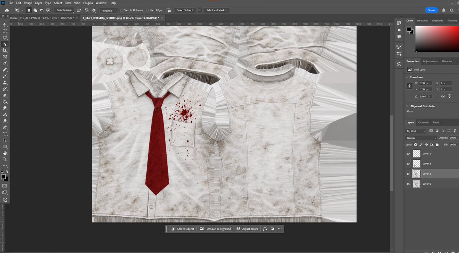This screenshot has height=253, width=459.
Task: Open the rotation angle dropdown arrow
Action: coord(430,96)
